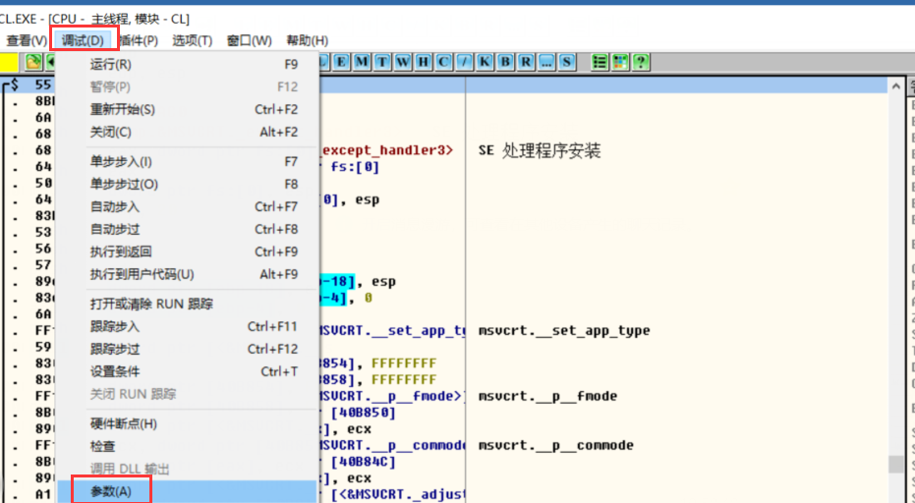Select comment 'msvcrt.__p__fmode'
This screenshot has width=915, height=503.
click(x=547, y=396)
